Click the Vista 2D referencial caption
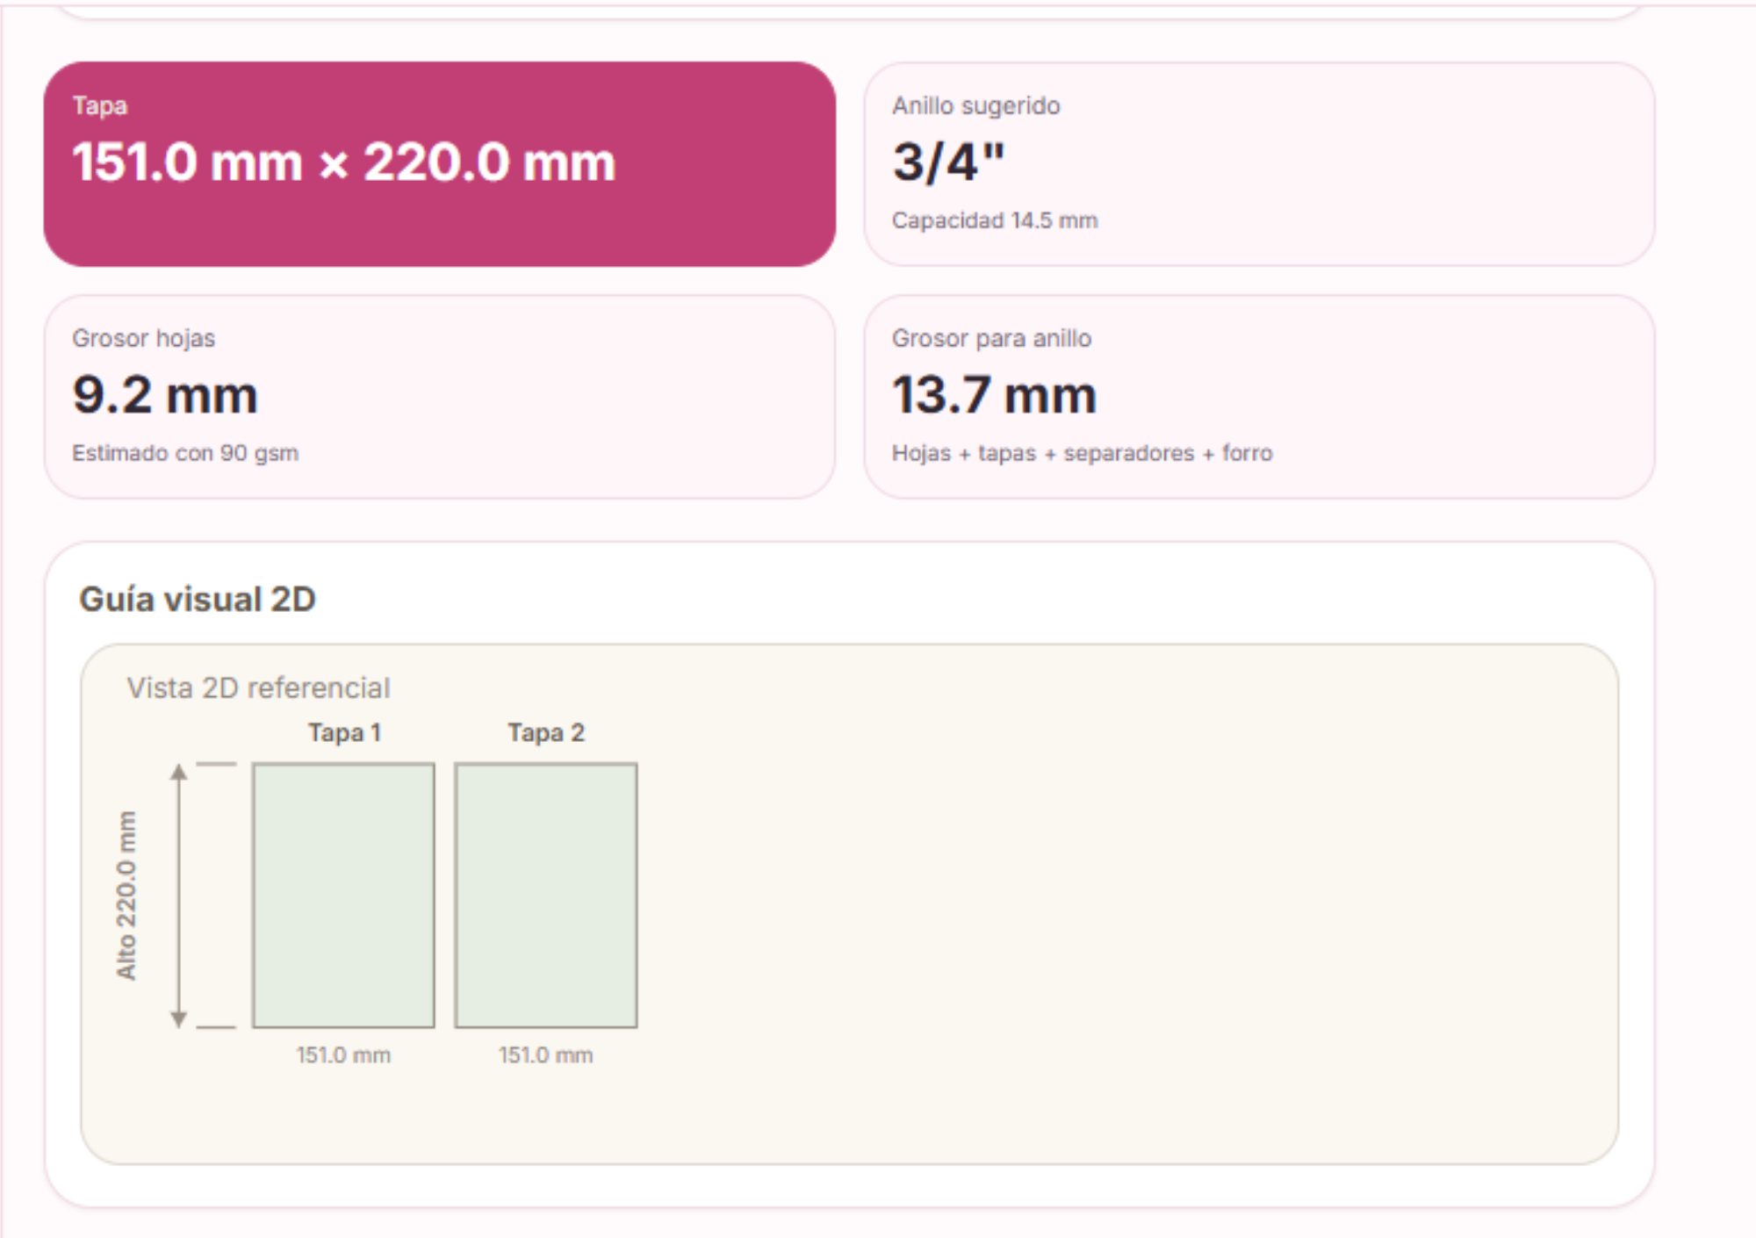Screen dimensions: 1756x1238 point(258,687)
